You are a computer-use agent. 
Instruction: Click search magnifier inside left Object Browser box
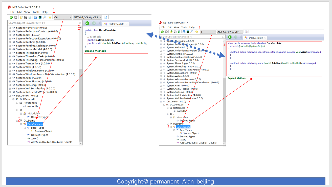[80, 23]
